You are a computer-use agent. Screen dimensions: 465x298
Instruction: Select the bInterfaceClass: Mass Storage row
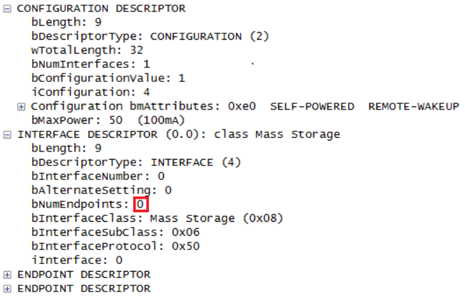point(157,219)
